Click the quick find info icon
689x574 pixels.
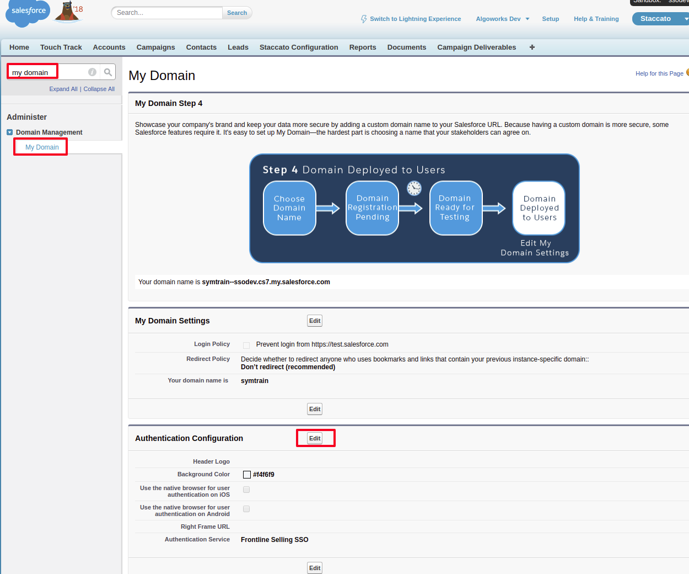tap(92, 72)
